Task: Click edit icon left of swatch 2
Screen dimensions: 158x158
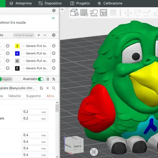Action: pos(8,46)
